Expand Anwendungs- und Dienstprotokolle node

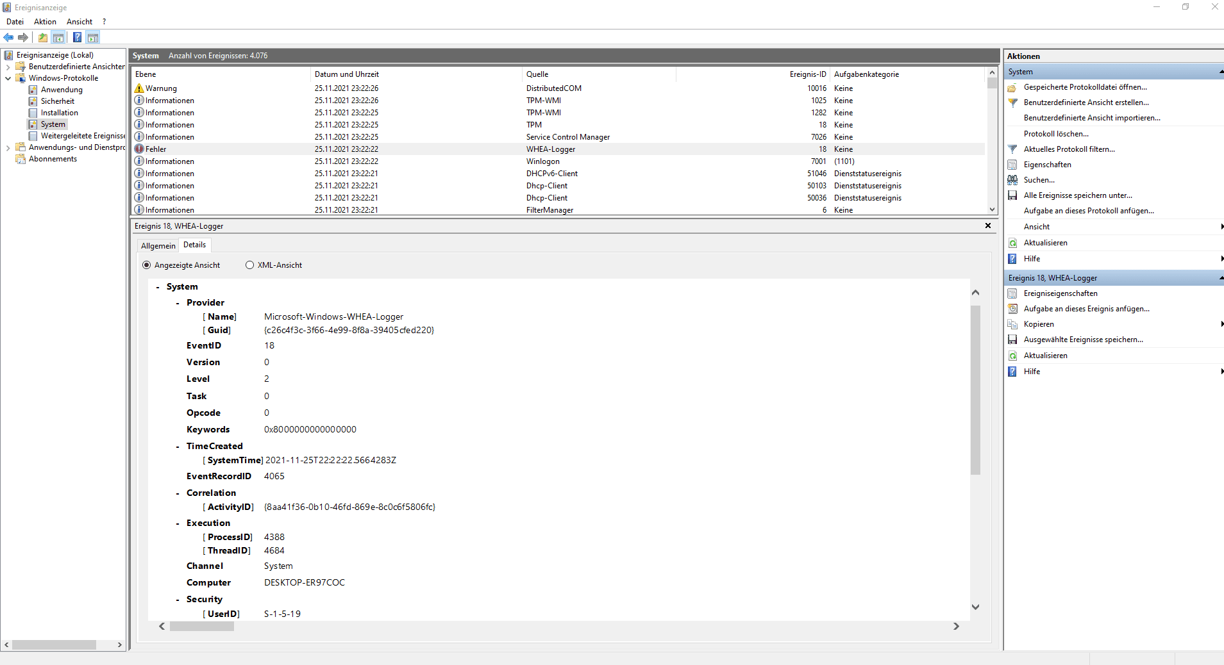(x=8, y=147)
